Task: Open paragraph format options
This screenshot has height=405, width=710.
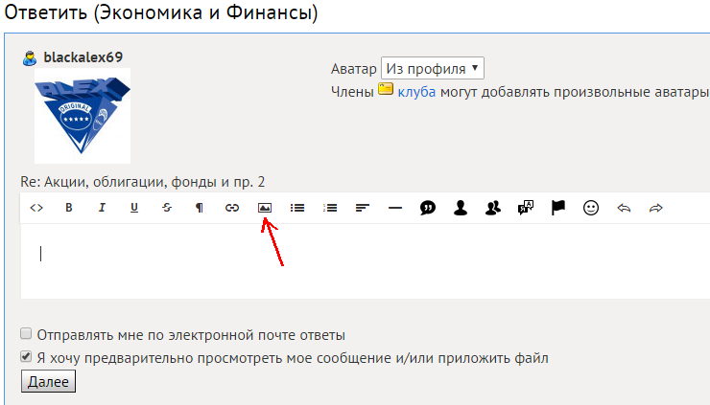Action: 200,208
